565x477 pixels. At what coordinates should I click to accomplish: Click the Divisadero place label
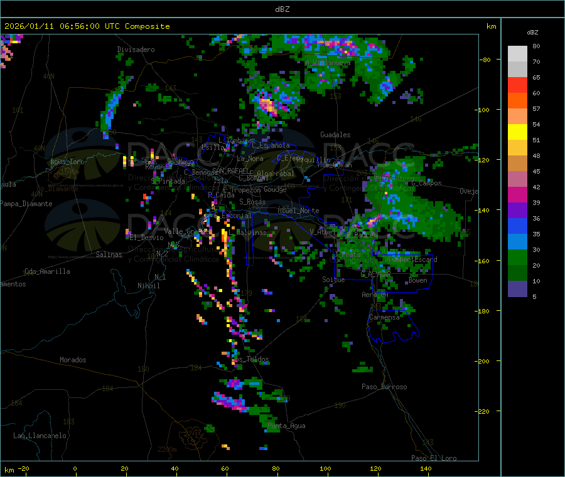136,50
